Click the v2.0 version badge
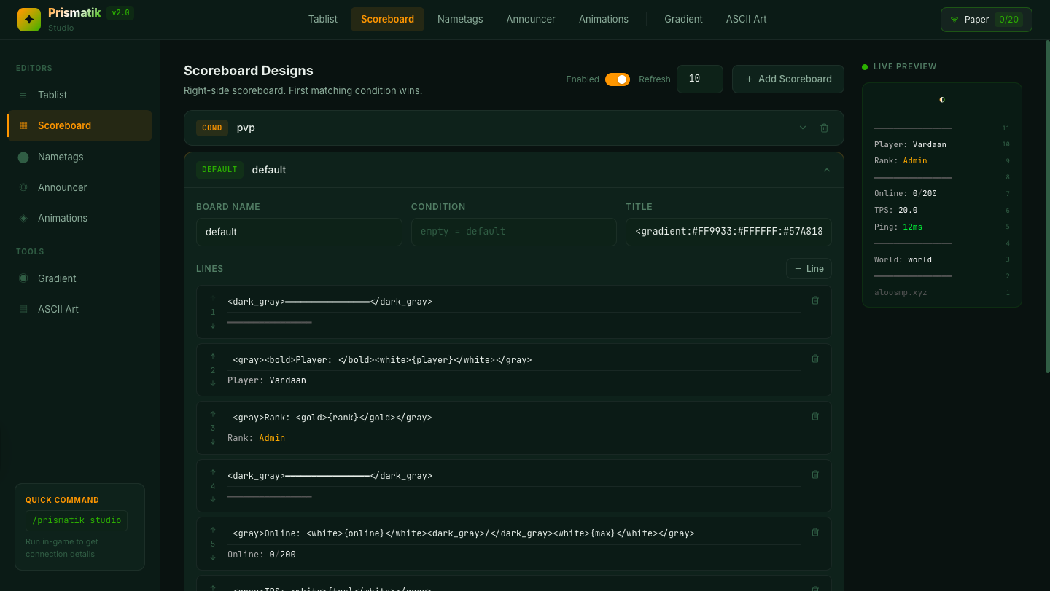 [120, 12]
